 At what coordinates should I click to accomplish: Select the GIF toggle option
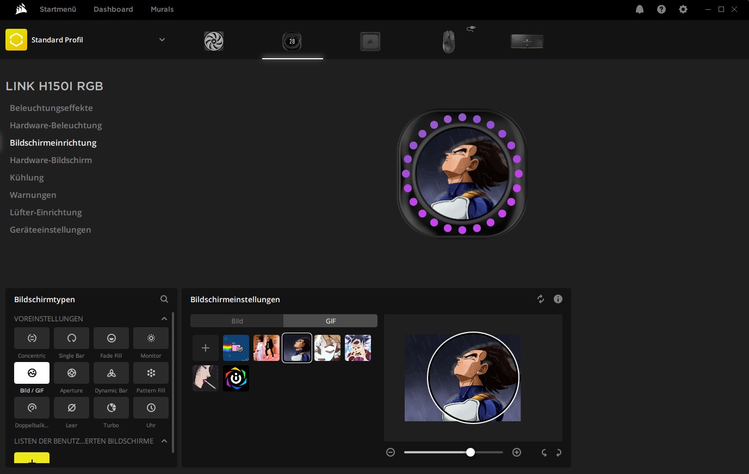(330, 321)
